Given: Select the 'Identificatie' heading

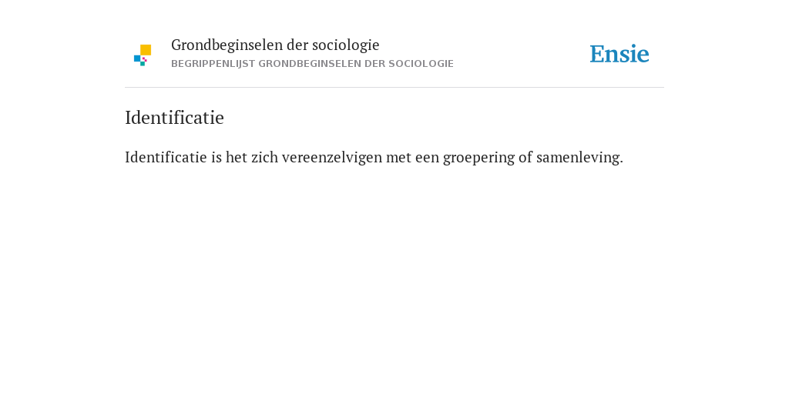Looking at the screenshot, I should pos(175,118).
